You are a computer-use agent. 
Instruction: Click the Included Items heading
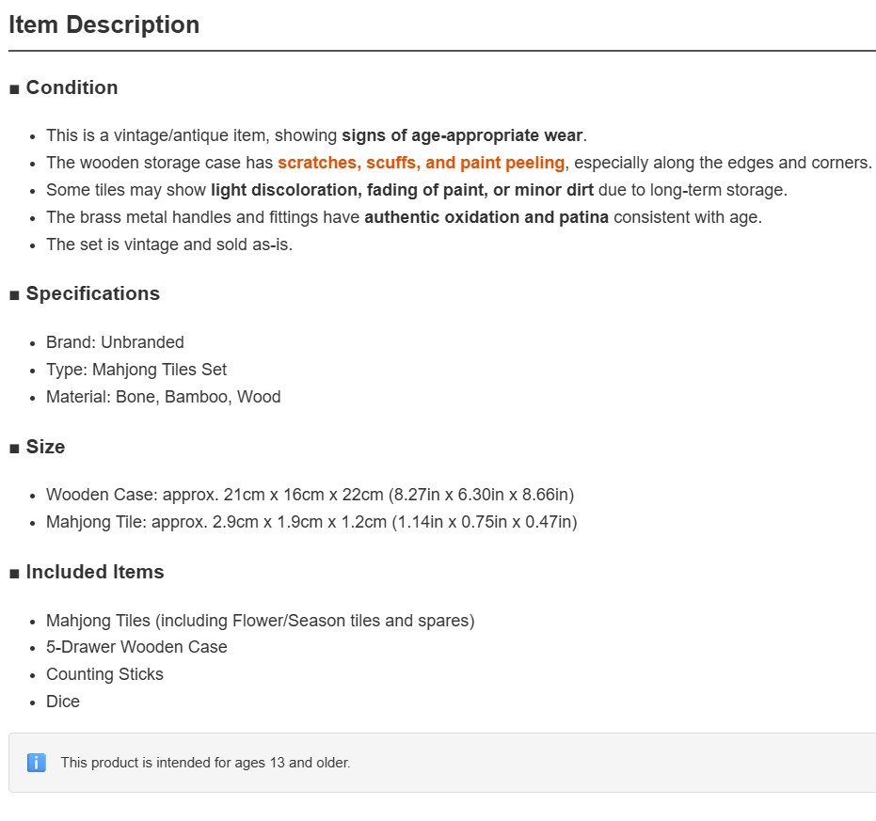point(95,572)
